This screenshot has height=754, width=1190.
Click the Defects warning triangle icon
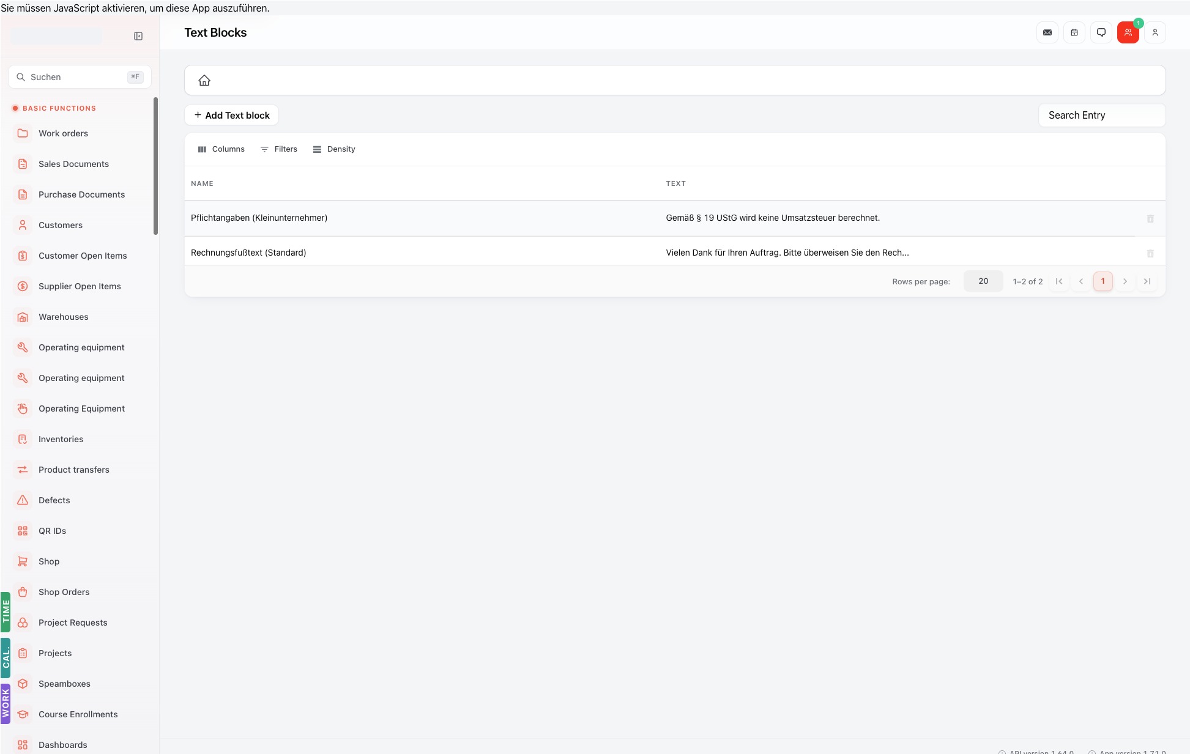[x=23, y=500]
